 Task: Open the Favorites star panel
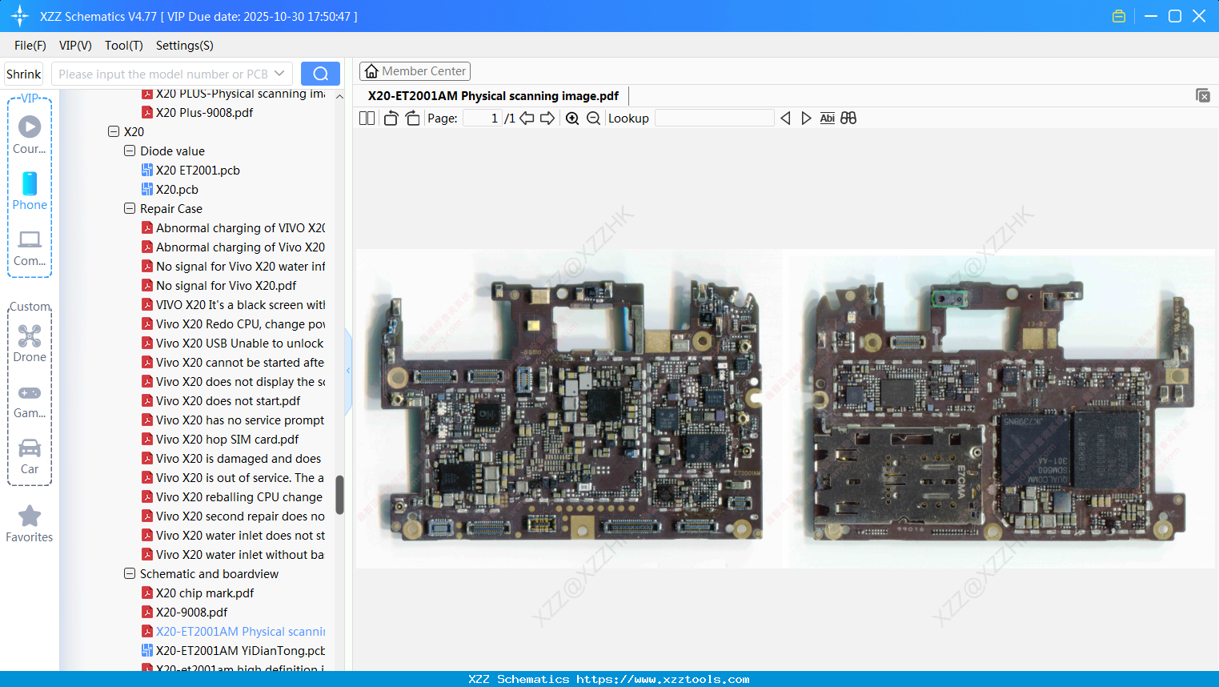(29, 522)
